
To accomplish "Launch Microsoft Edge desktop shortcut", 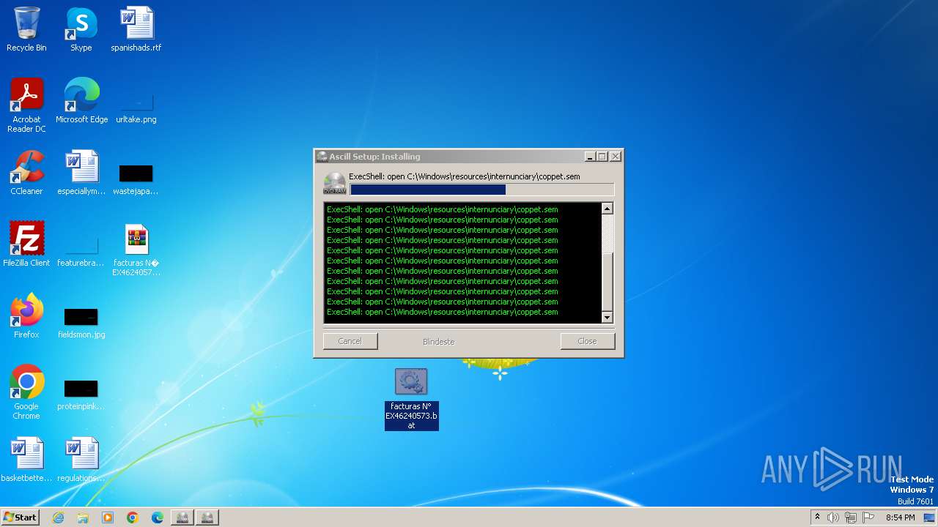I will (x=81, y=101).
